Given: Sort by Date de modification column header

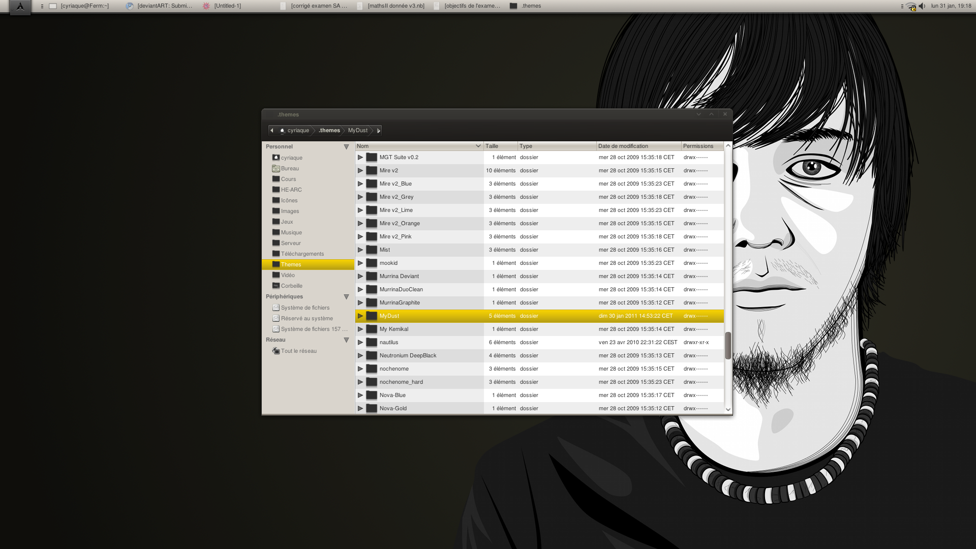Looking at the screenshot, I should click(x=639, y=146).
